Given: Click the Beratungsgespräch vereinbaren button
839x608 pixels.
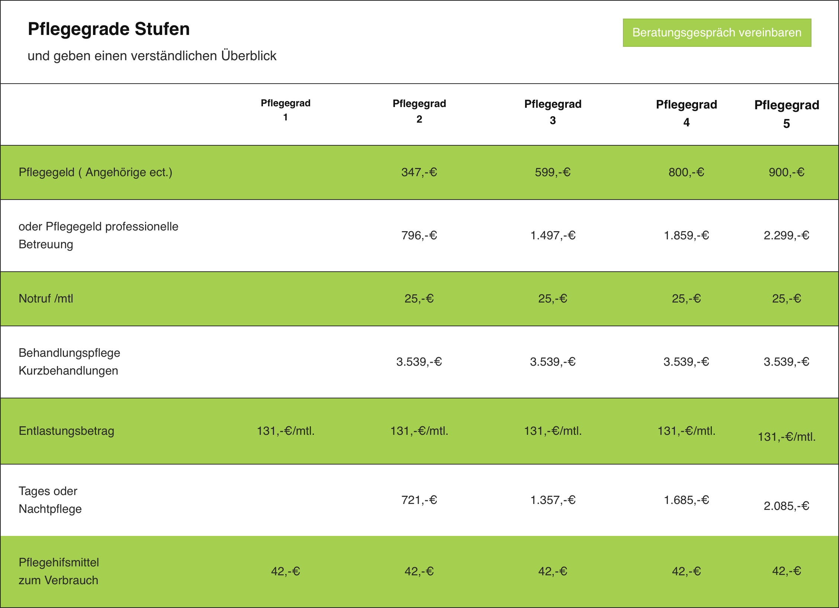Looking at the screenshot, I should tap(717, 33).
